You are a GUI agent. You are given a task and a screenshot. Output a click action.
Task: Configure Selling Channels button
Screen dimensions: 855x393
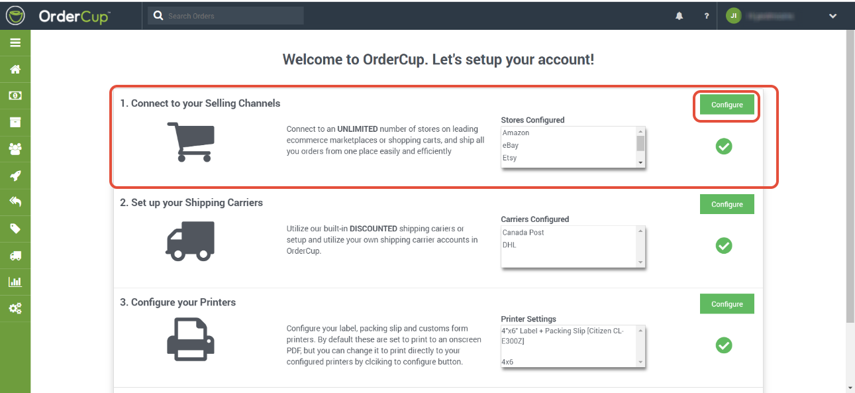point(727,105)
